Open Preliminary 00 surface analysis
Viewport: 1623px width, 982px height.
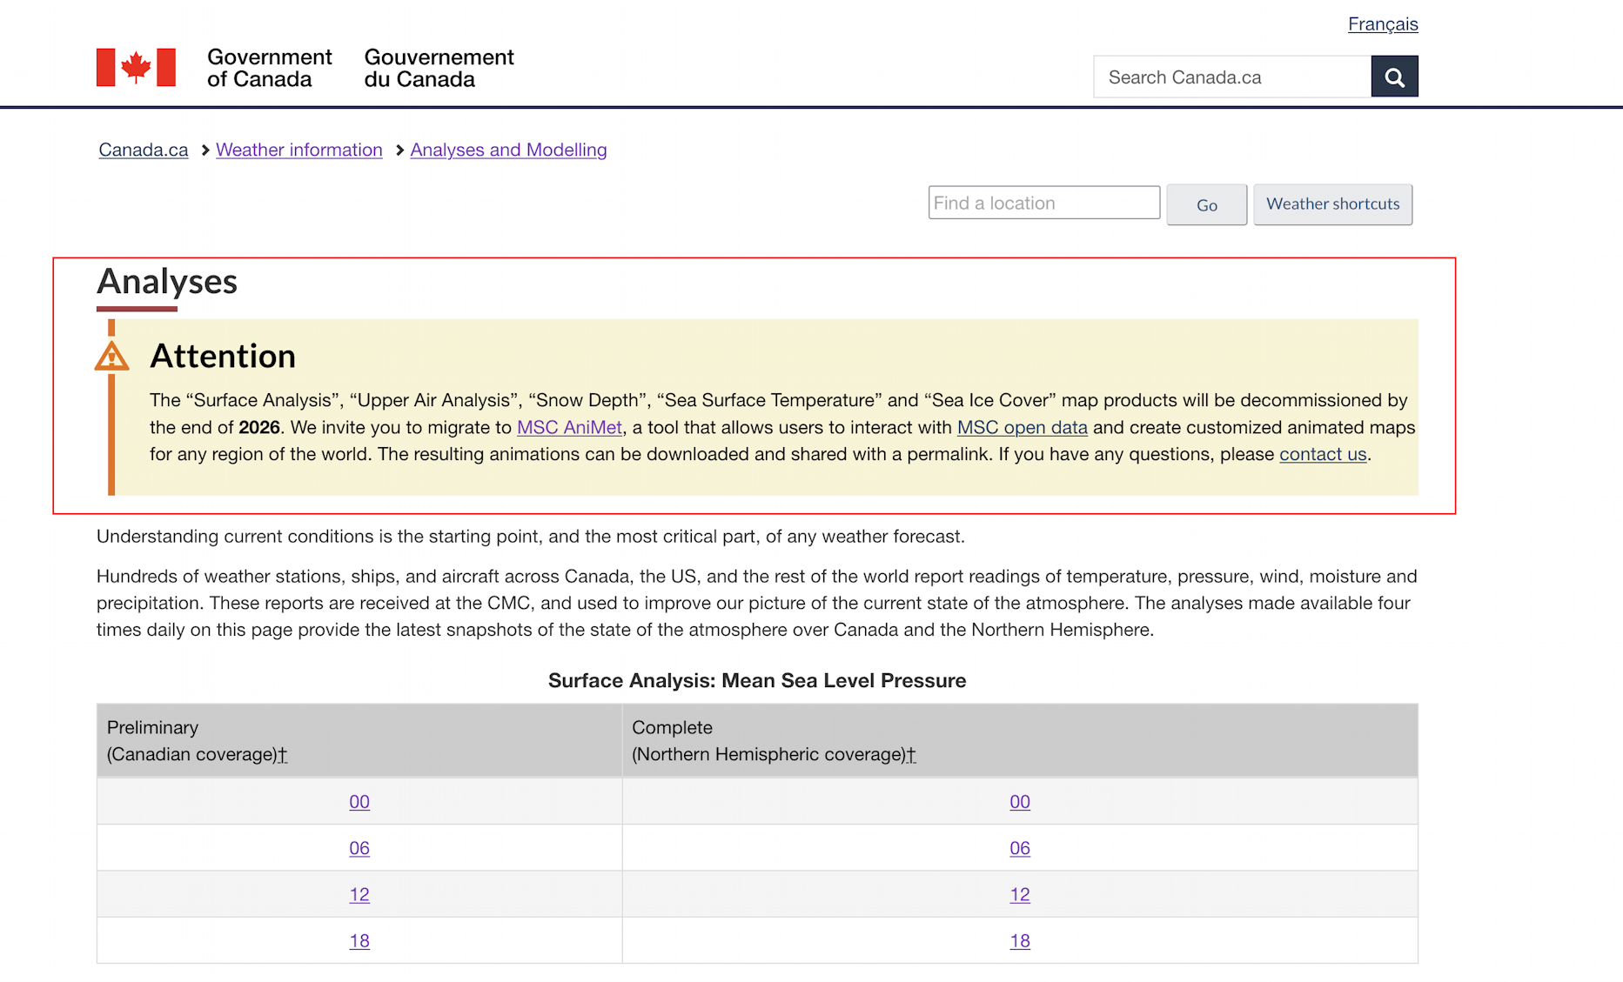point(359,802)
